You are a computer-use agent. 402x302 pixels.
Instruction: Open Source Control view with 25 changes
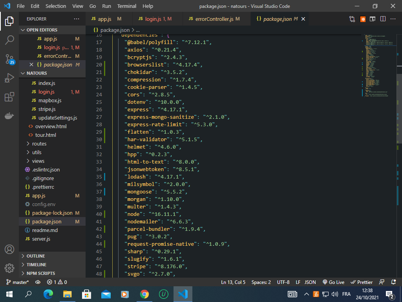pos(9,59)
